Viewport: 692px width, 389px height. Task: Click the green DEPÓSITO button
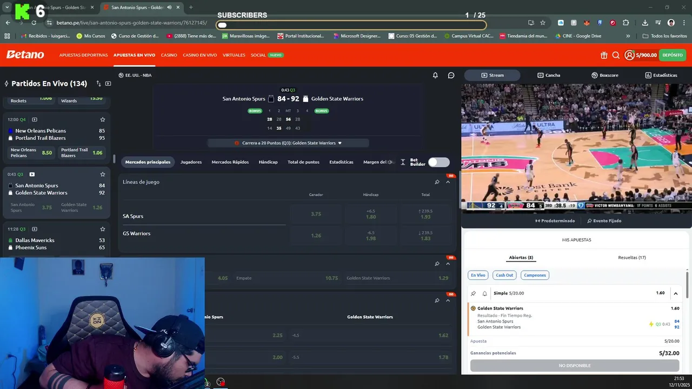[673, 55]
